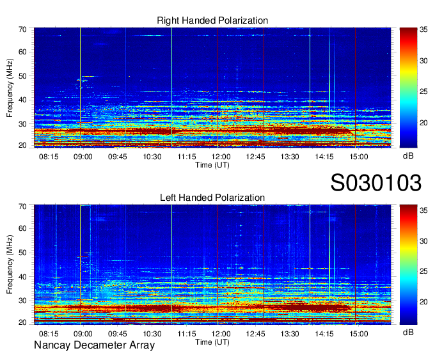Screen dimensions: 435x353
Task: Click 10:30 tick on right-handed plot time axis
Action: tap(152, 157)
